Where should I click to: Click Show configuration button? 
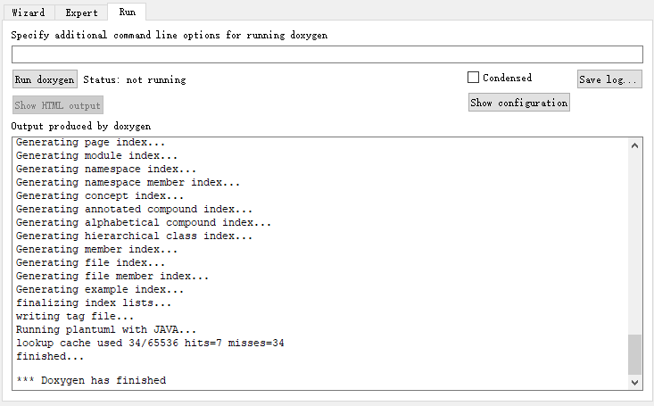tap(518, 103)
